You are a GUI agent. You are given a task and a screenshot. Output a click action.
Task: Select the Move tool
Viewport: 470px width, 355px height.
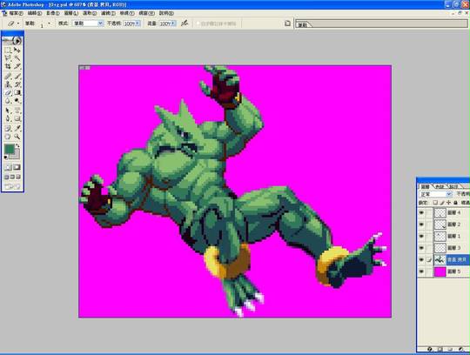17,50
